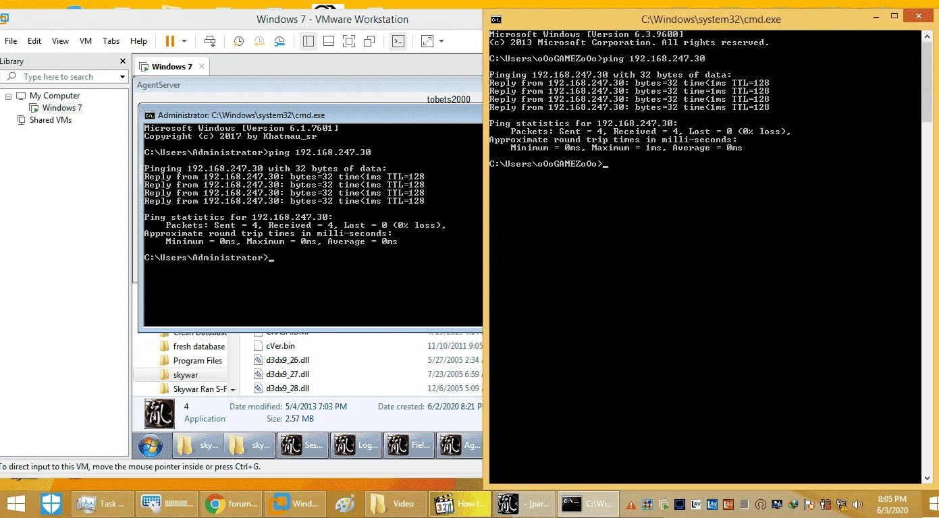Click the library search input field
The image size is (939, 518).
[x=59, y=77]
